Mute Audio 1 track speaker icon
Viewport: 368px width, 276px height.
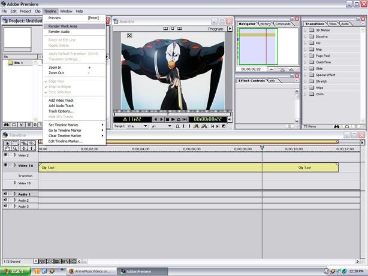(5, 194)
